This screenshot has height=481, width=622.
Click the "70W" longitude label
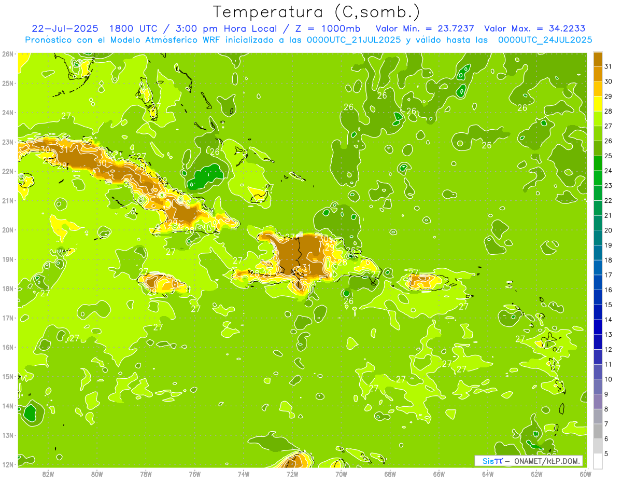coord(341,474)
